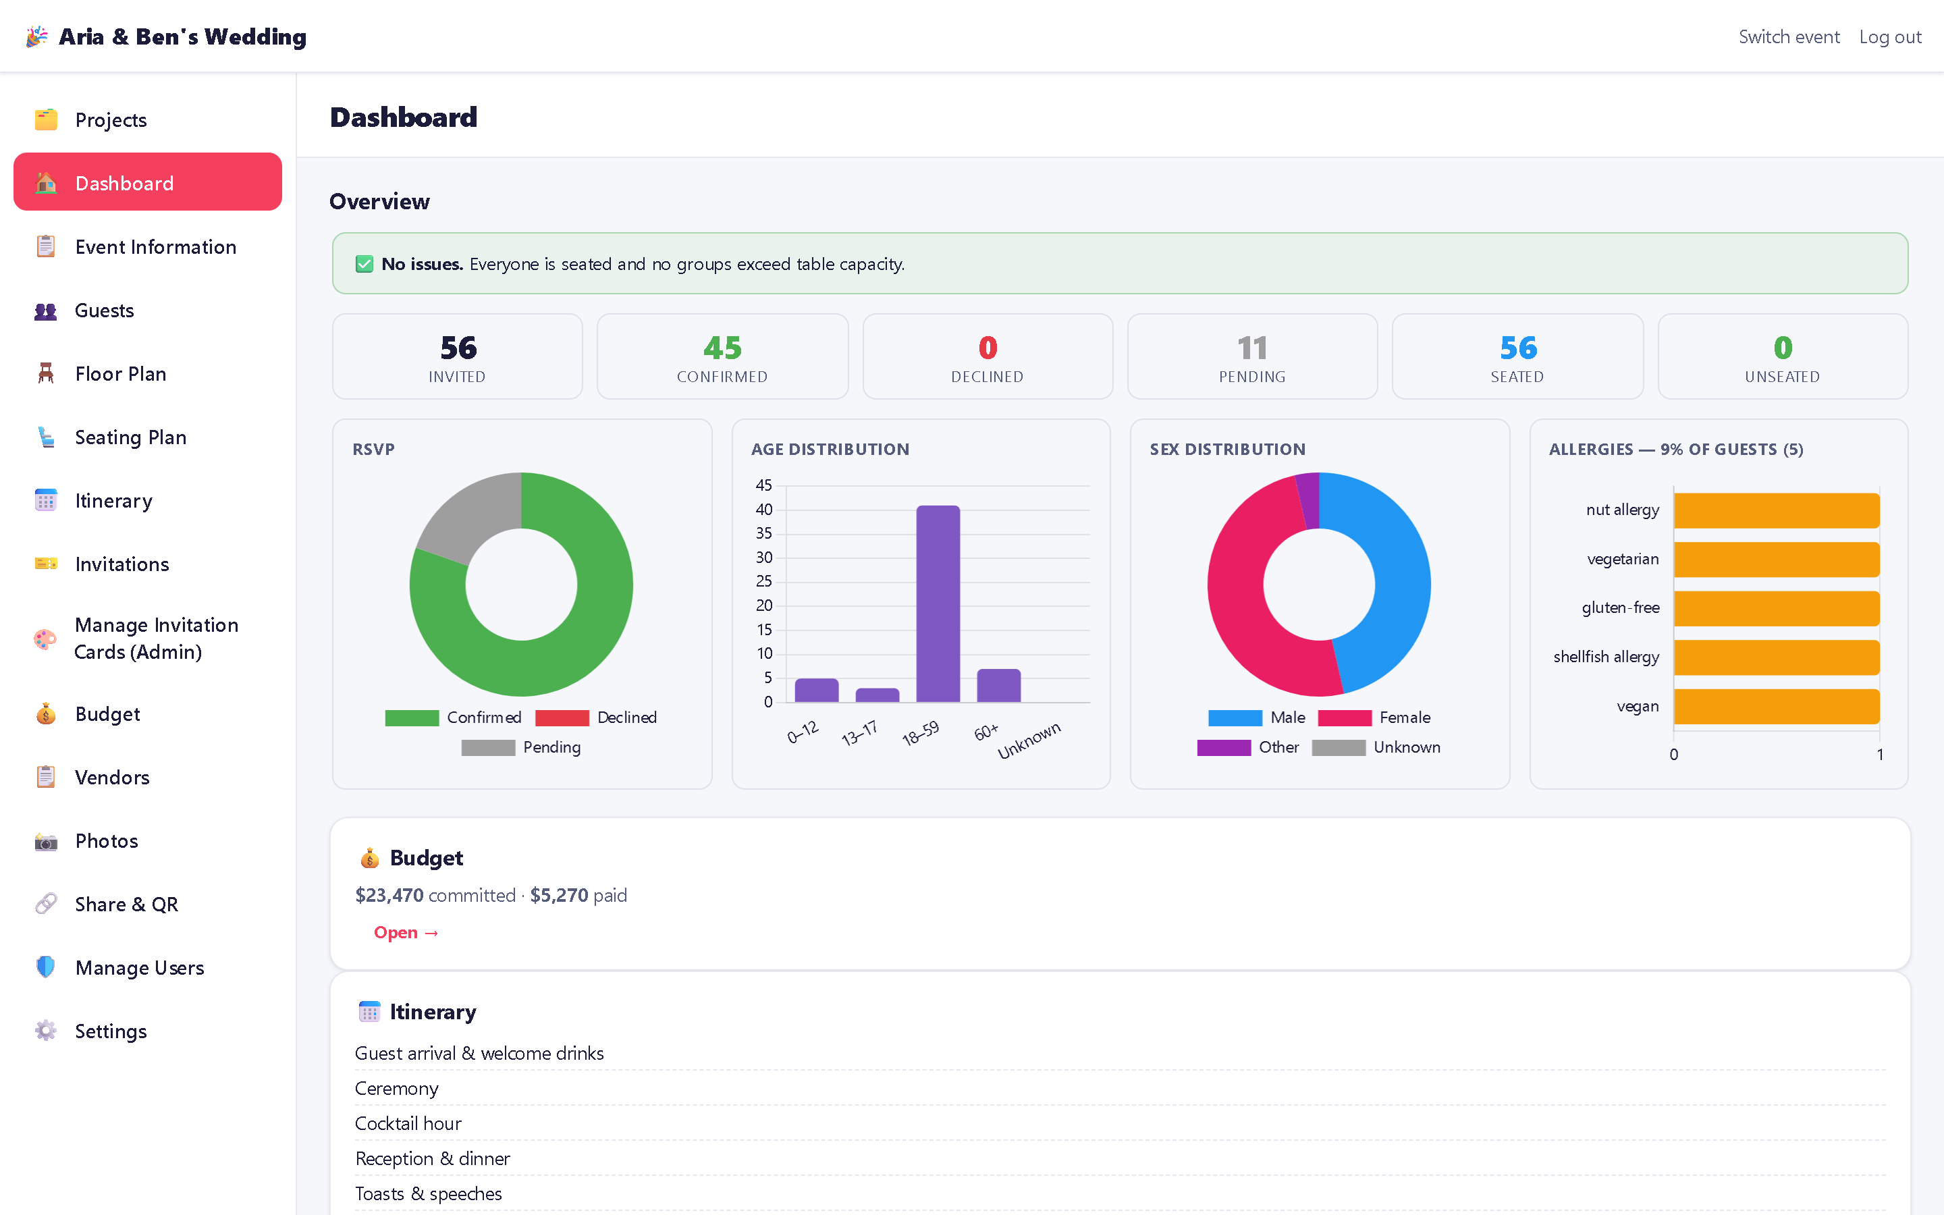1944x1215 pixels.
Task: Click the Dashboard house icon
Action: (x=46, y=183)
